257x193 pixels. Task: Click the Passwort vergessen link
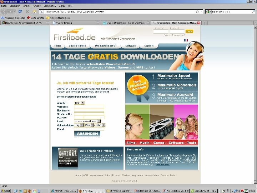175,35
